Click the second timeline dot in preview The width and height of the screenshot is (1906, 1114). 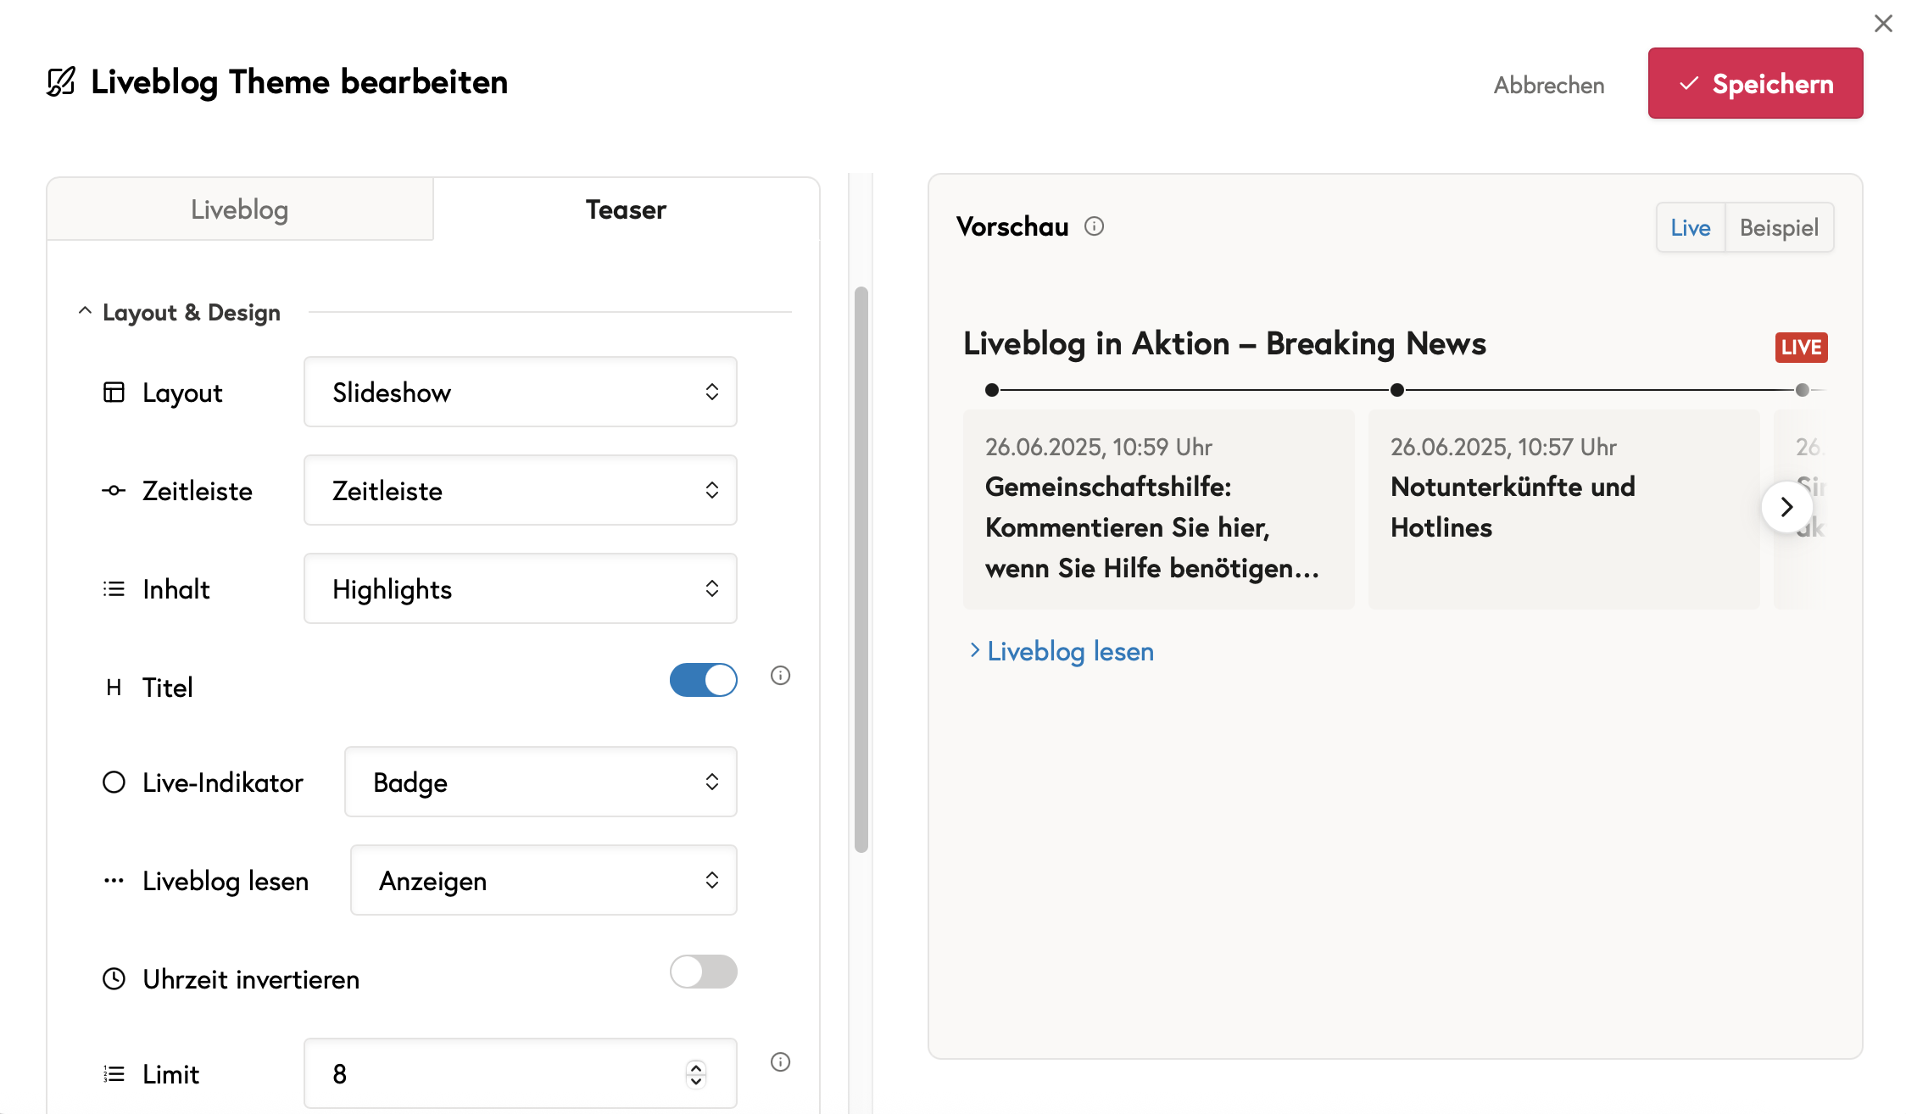tap(1397, 390)
